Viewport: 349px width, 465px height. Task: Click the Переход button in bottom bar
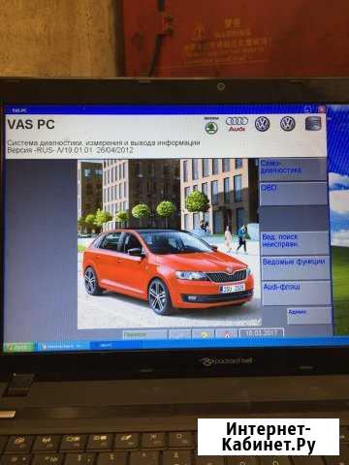coord(144,335)
